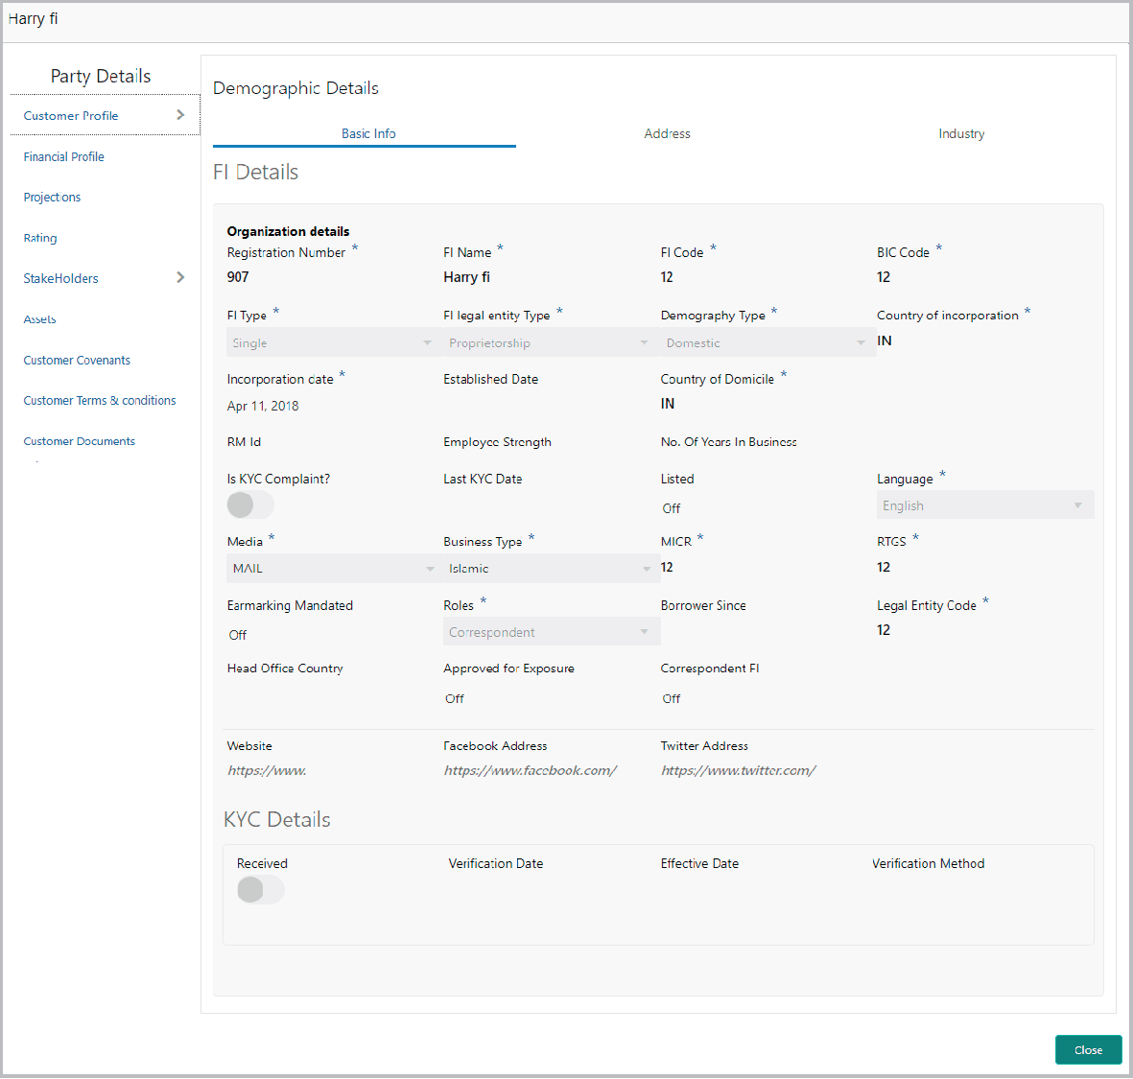Go to the Rating section
Image resolution: width=1133 pixels, height=1079 pixels.
(39, 238)
